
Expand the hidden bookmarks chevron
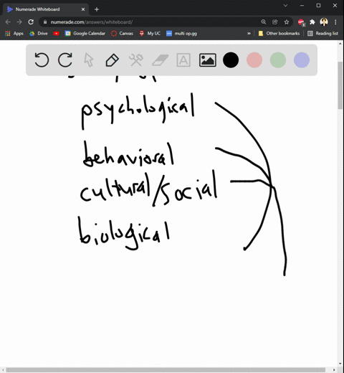pos(249,34)
